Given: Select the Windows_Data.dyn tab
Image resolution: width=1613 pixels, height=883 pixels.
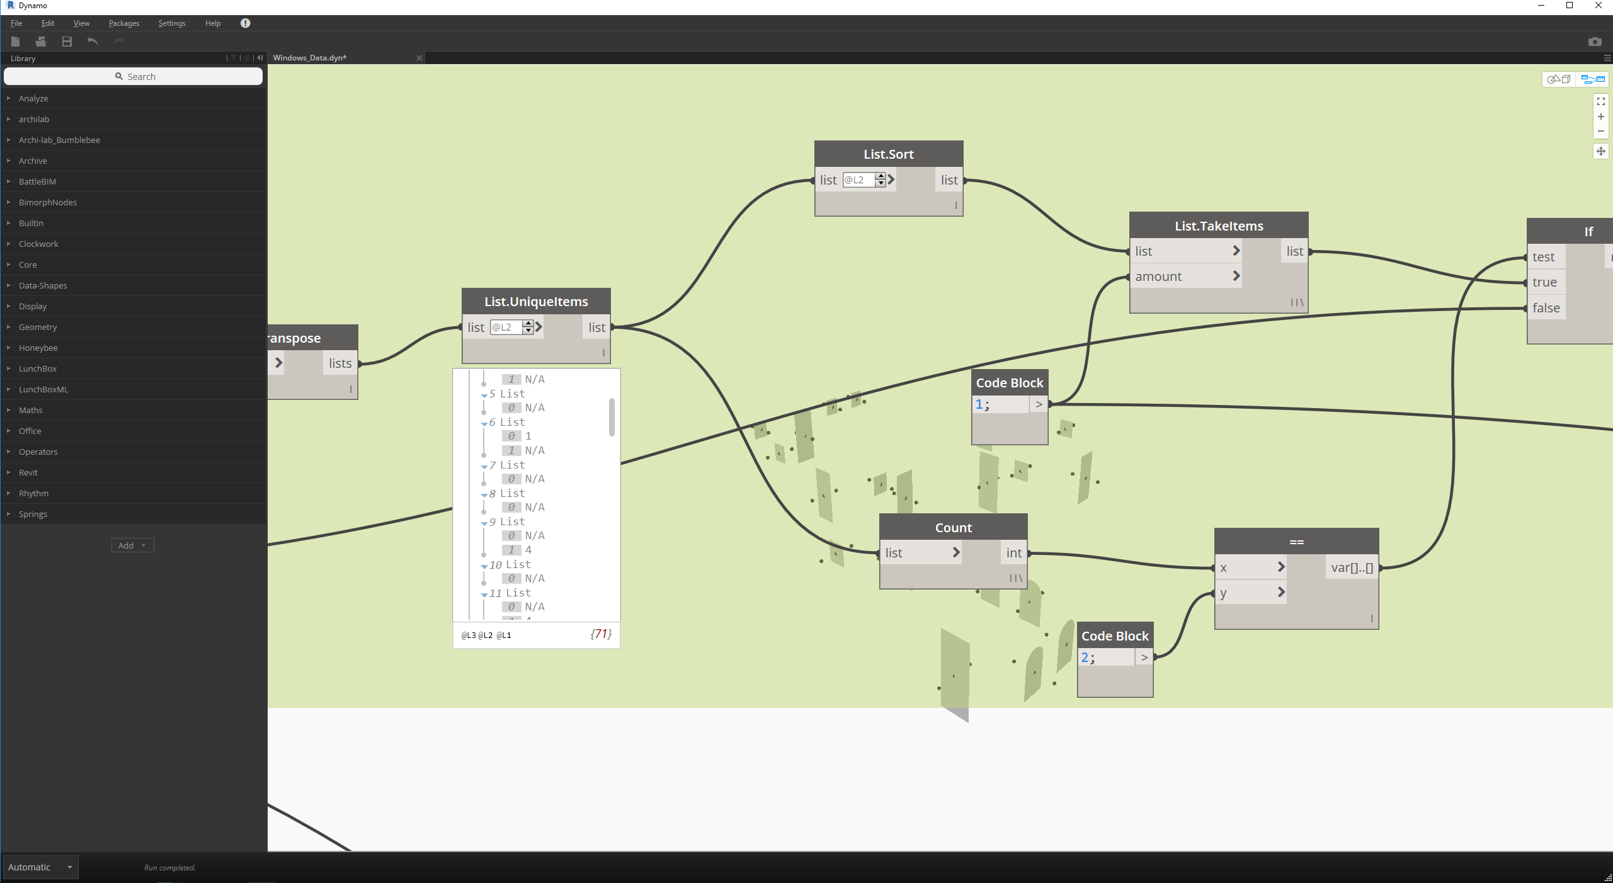Looking at the screenshot, I should (310, 58).
